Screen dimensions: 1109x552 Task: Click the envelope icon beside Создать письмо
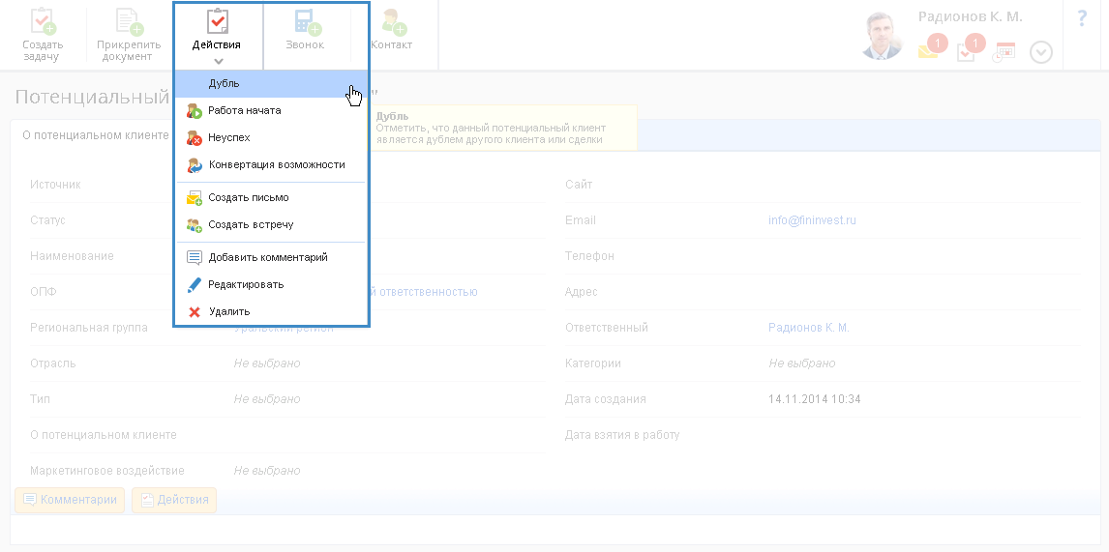click(x=195, y=198)
